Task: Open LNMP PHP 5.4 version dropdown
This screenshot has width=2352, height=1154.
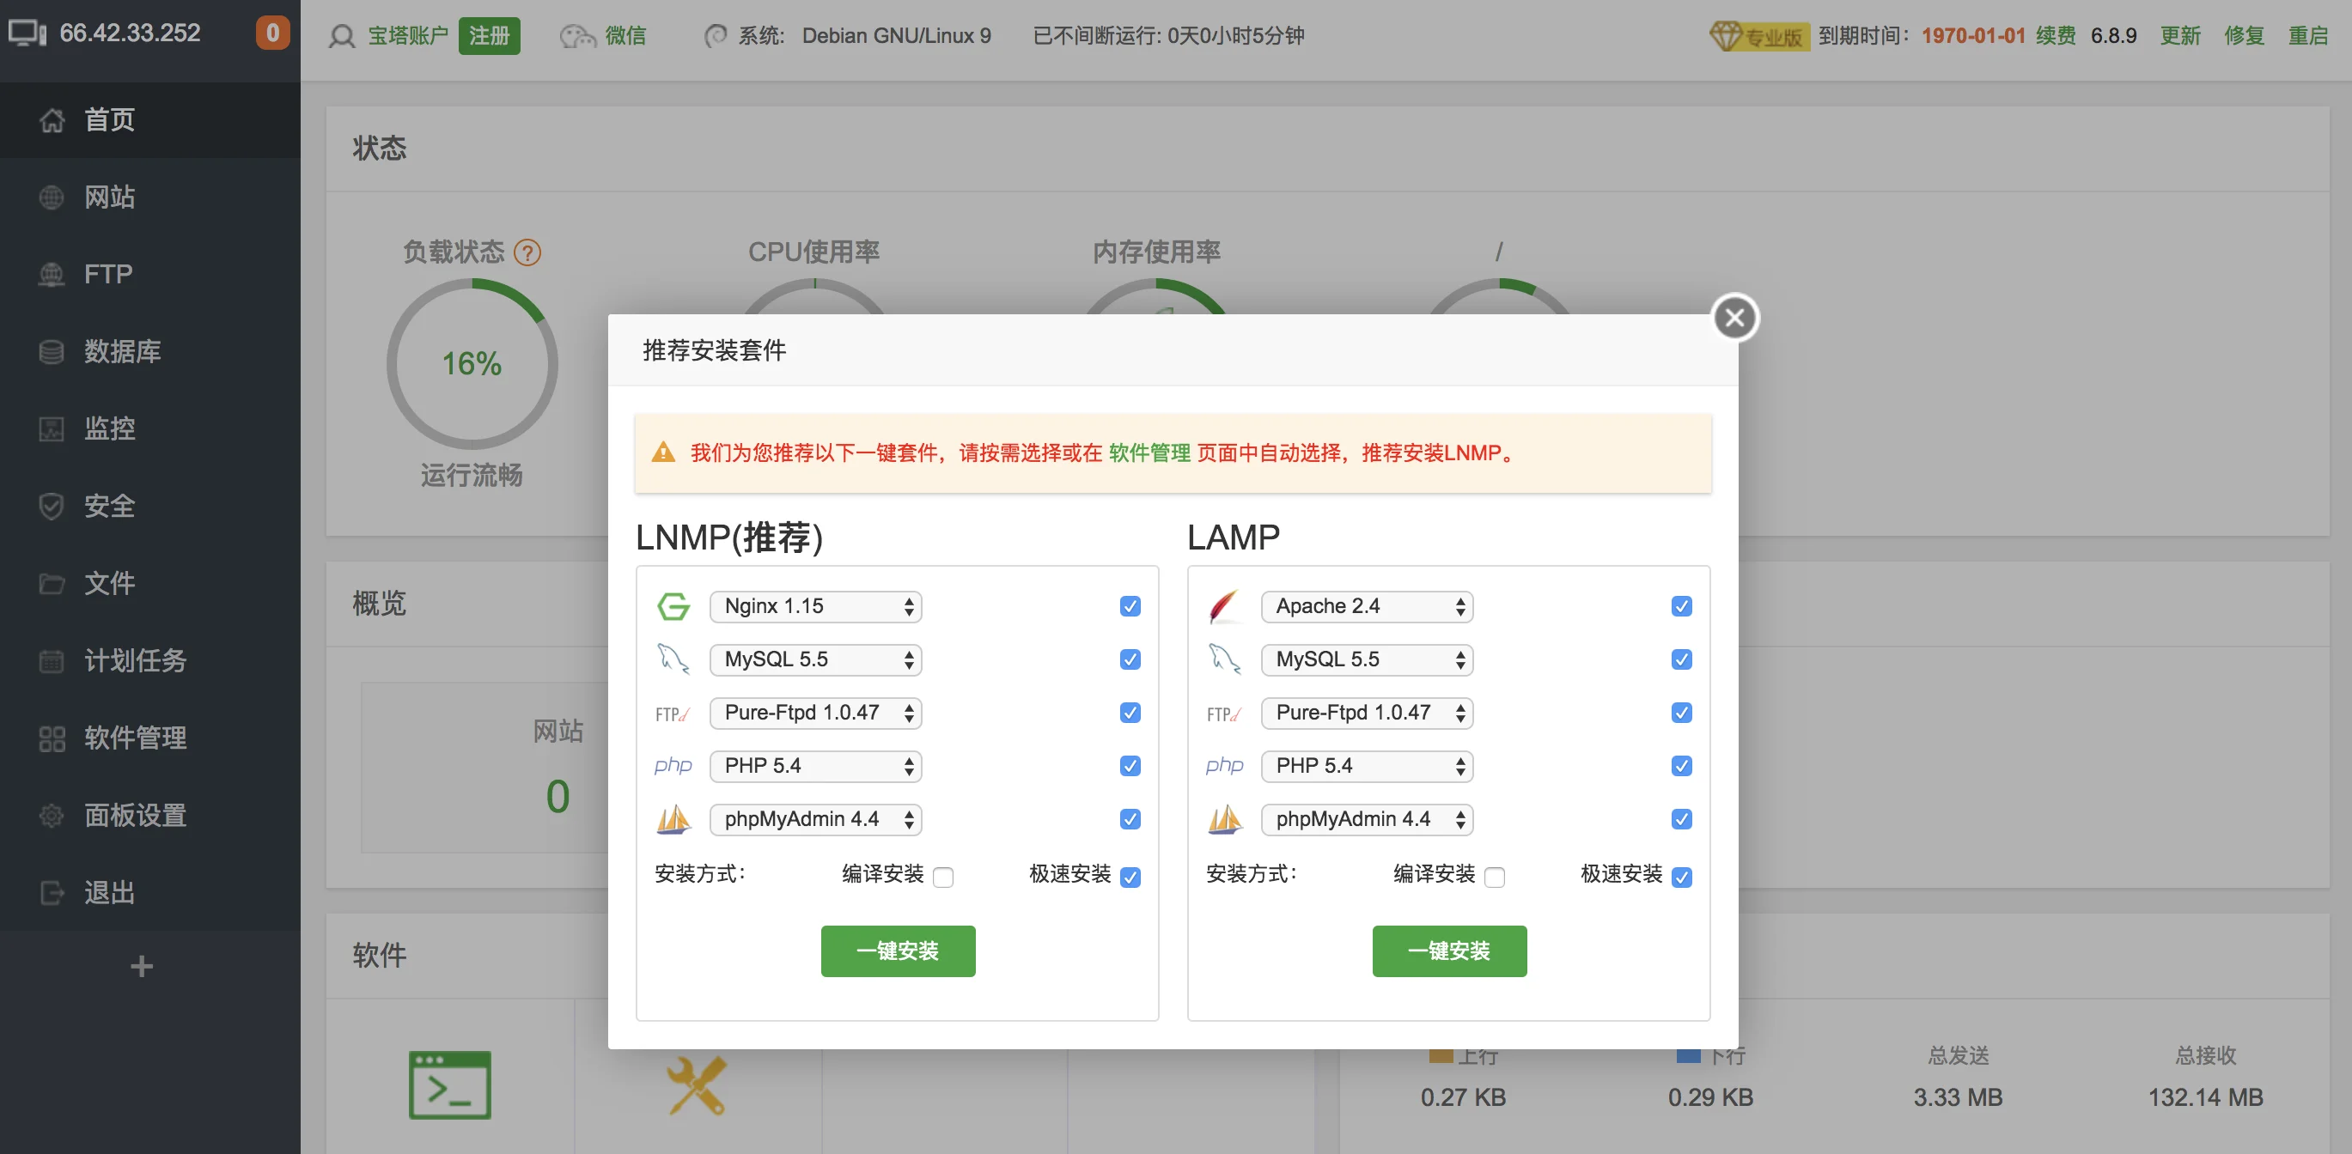Action: point(815,765)
